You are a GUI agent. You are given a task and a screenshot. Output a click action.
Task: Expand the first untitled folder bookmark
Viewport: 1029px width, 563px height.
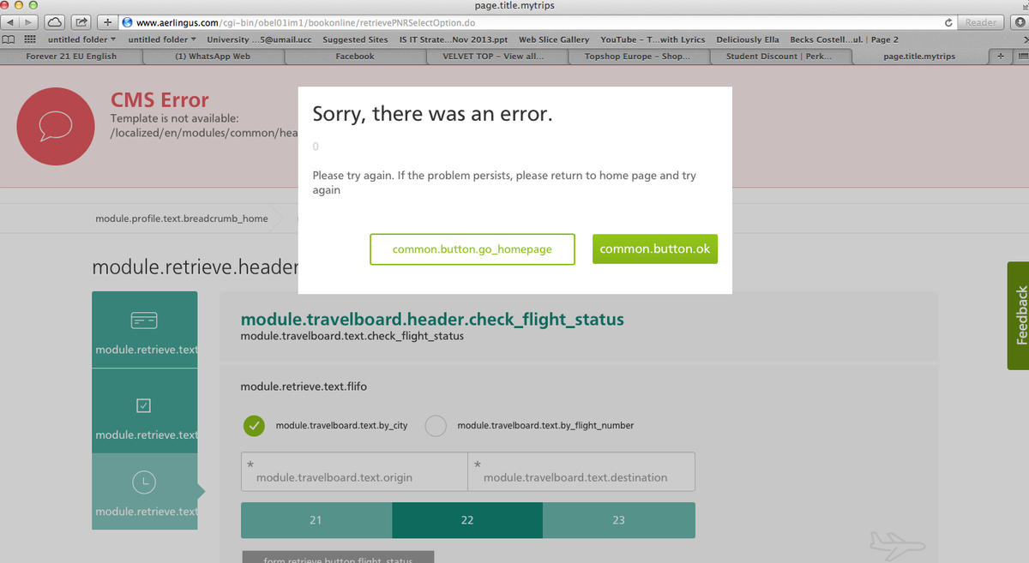tap(81, 39)
